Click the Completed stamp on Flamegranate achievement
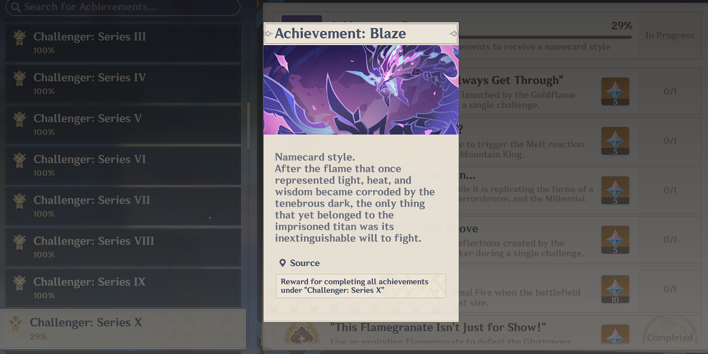The image size is (708, 354). click(669, 333)
